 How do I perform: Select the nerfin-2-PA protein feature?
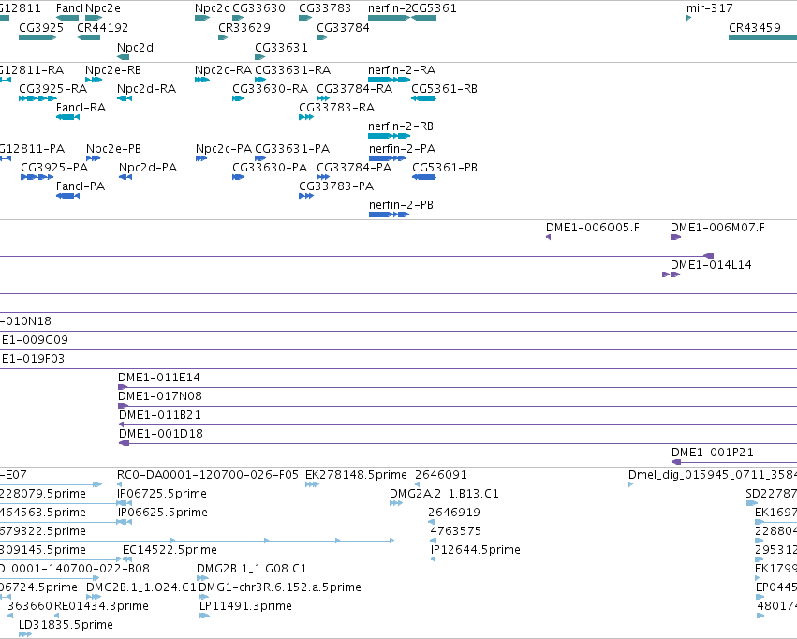pyautogui.click(x=388, y=158)
